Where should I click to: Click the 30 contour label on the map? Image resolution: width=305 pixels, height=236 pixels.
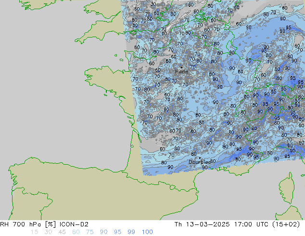coord(153,4)
